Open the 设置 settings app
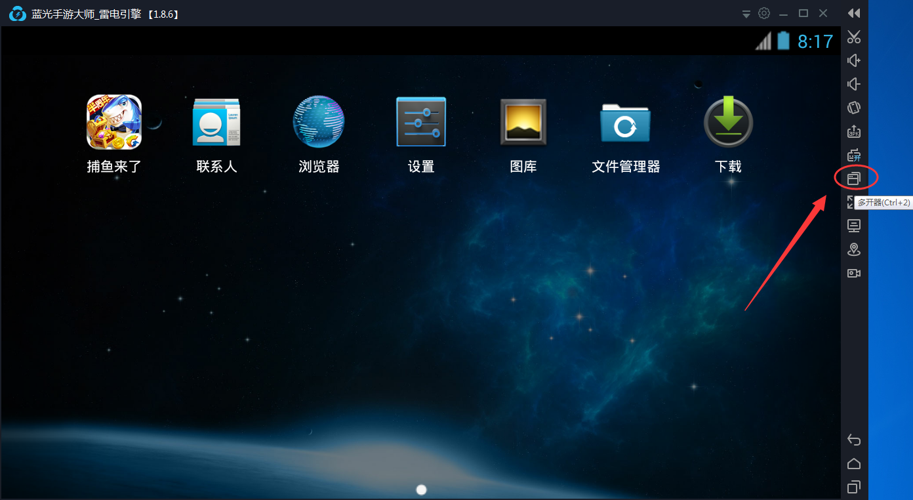Screen dimensions: 913x500 click(x=420, y=121)
